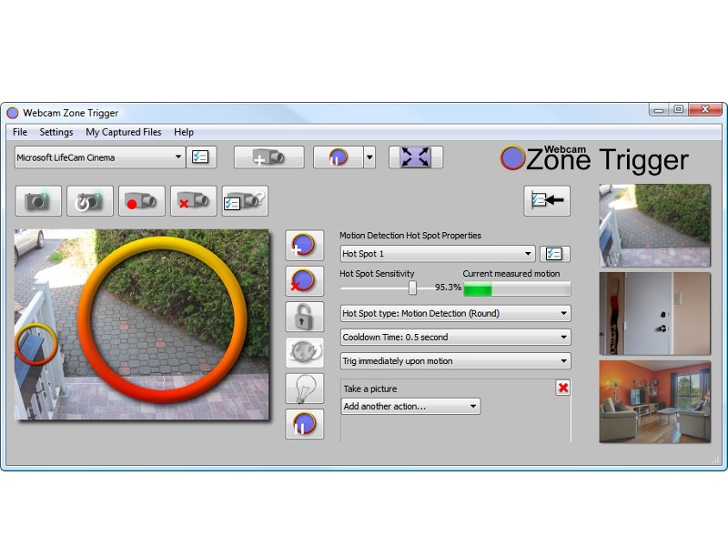Toggle pause all hot spots in toolbar
The width and height of the screenshot is (728, 546).
point(338,157)
